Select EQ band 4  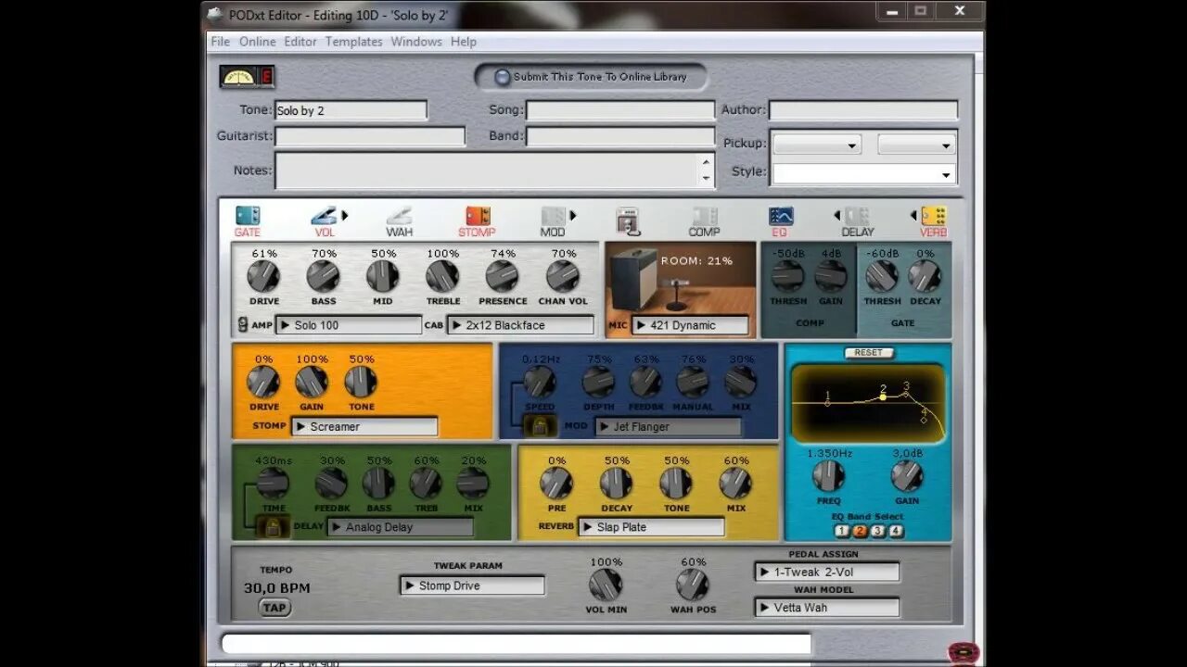coord(896,531)
